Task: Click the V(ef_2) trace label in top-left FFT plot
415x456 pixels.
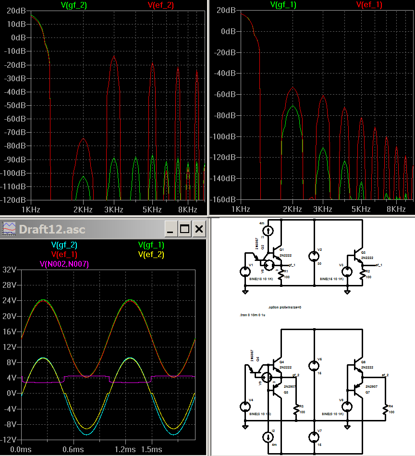Action: coord(161,5)
